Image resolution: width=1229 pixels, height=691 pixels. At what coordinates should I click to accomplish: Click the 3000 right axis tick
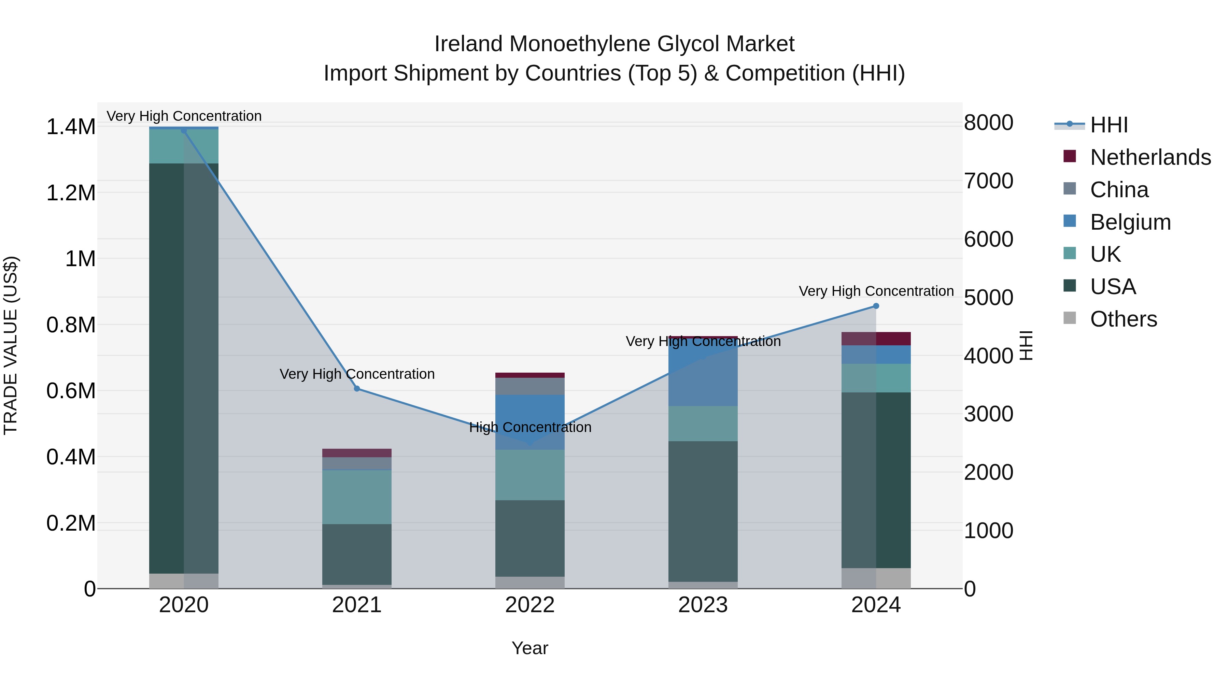(989, 414)
